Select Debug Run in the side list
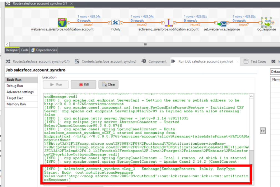This screenshot has width=280, height=187. [21, 86]
